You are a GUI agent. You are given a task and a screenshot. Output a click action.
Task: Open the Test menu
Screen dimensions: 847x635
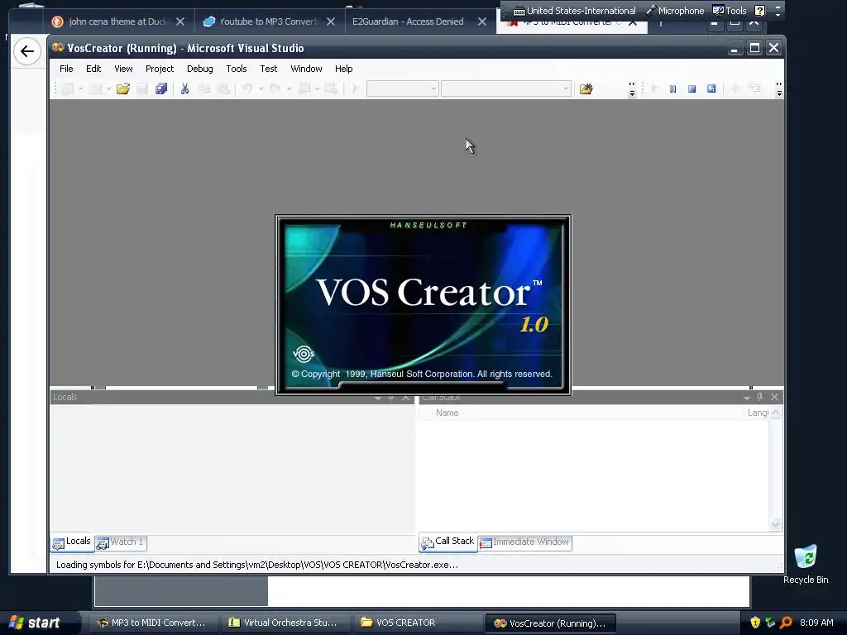tap(269, 69)
